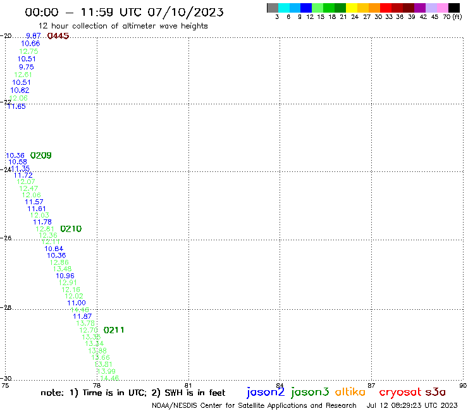468x411 pixels.
Task: Select the '12 hour collection' subtitle
Action: pos(123,26)
